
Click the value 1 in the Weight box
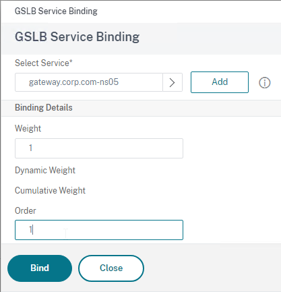[30, 148]
